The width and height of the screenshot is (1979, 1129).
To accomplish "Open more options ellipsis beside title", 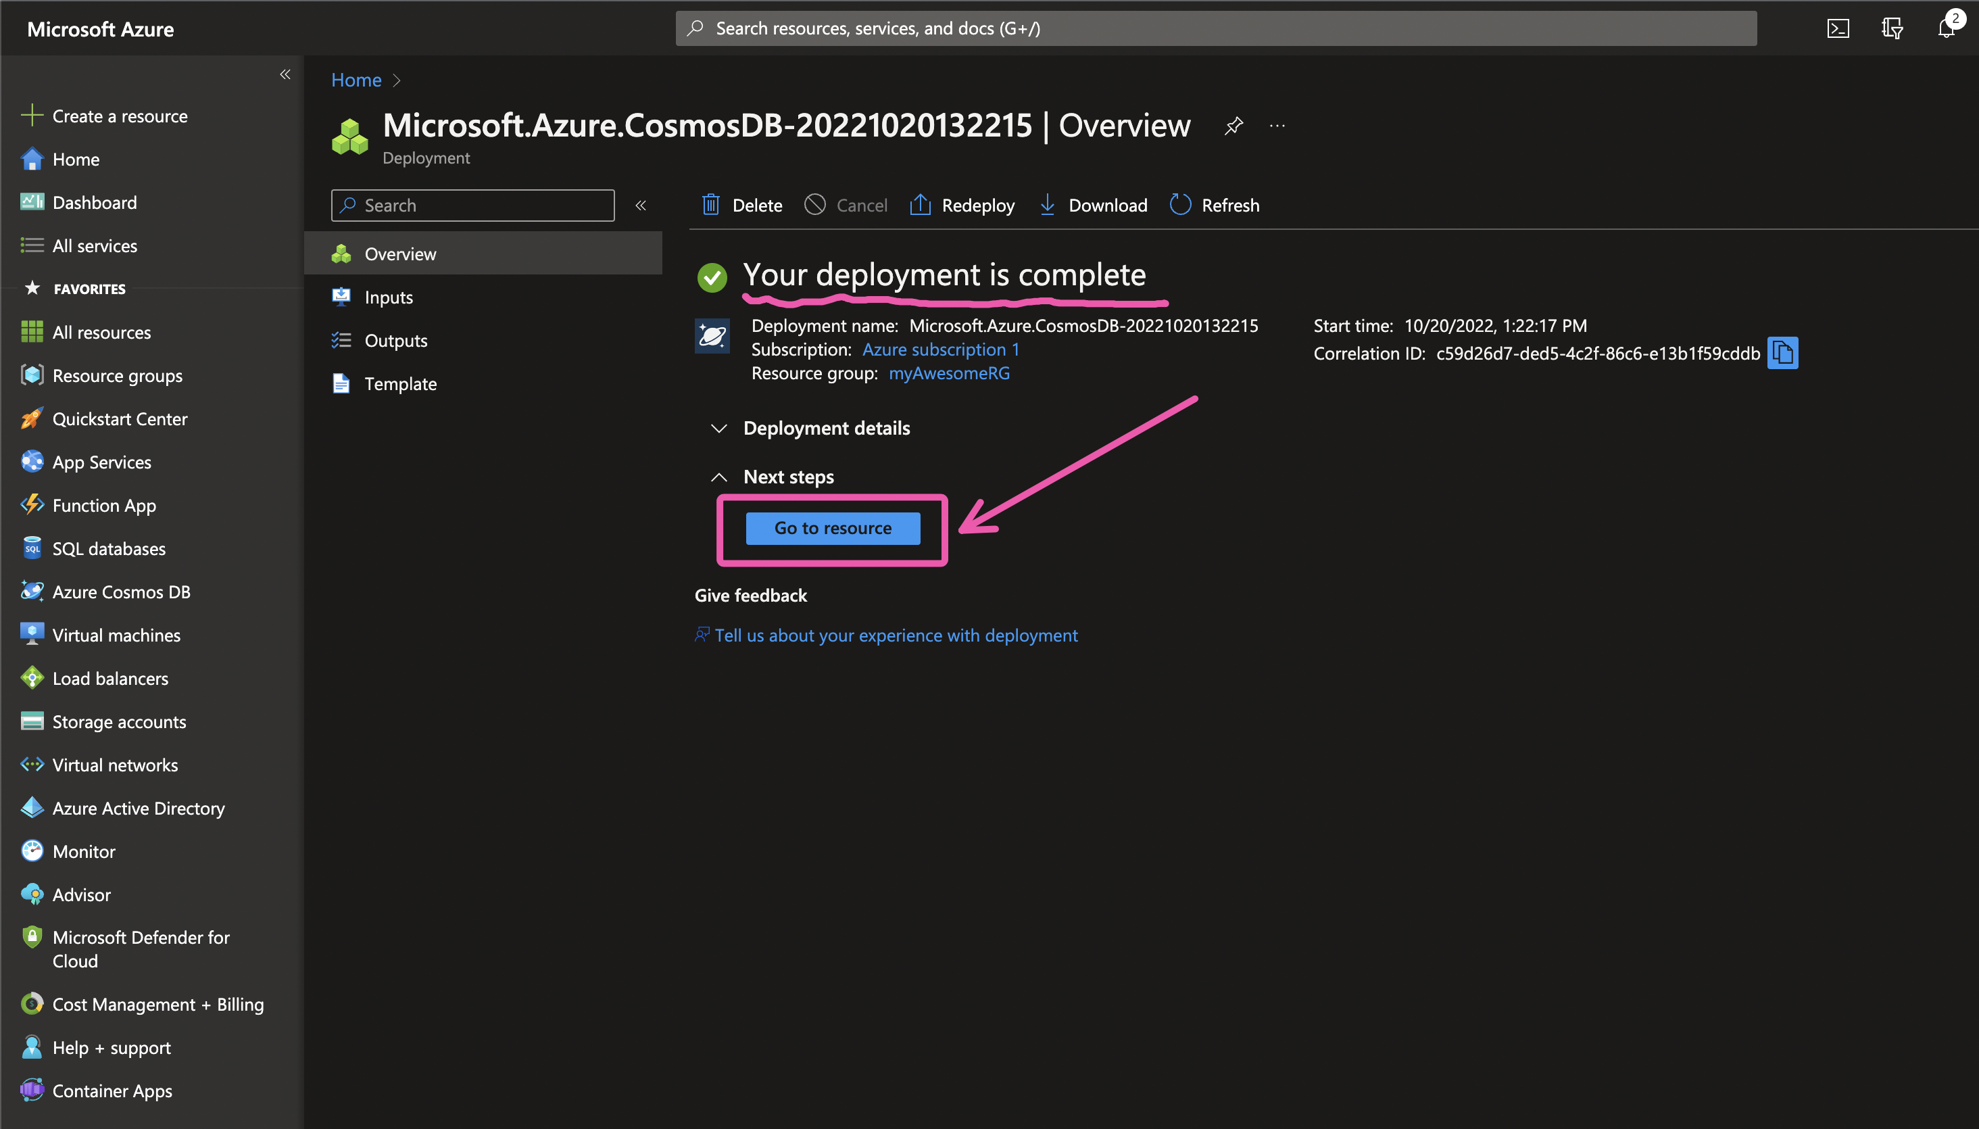I will click(x=1277, y=126).
